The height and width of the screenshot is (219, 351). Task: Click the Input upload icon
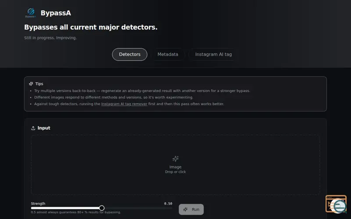[33, 128]
